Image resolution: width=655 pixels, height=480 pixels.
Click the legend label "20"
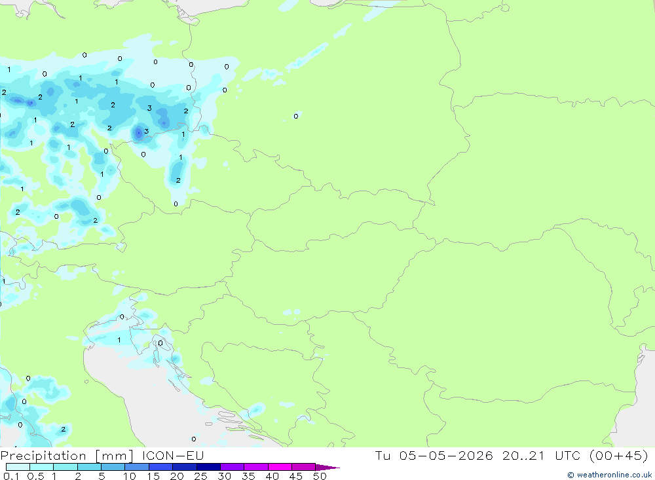[x=177, y=476]
